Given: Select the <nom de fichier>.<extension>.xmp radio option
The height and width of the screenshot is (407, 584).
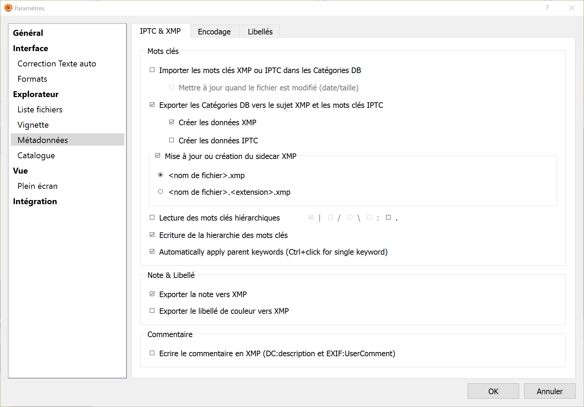Looking at the screenshot, I should (x=161, y=192).
